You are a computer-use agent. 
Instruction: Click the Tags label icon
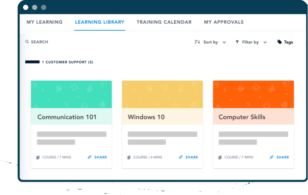point(279,42)
